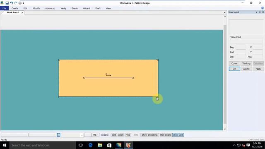Open File Explorer from the taskbar
Image resolution: width=265 pixels, height=149 pixels.
coord(100,145)
